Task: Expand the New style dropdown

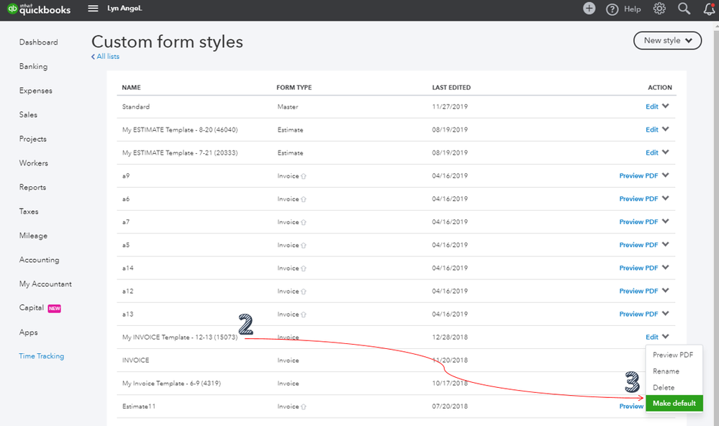Action: (x=667, y=40)
